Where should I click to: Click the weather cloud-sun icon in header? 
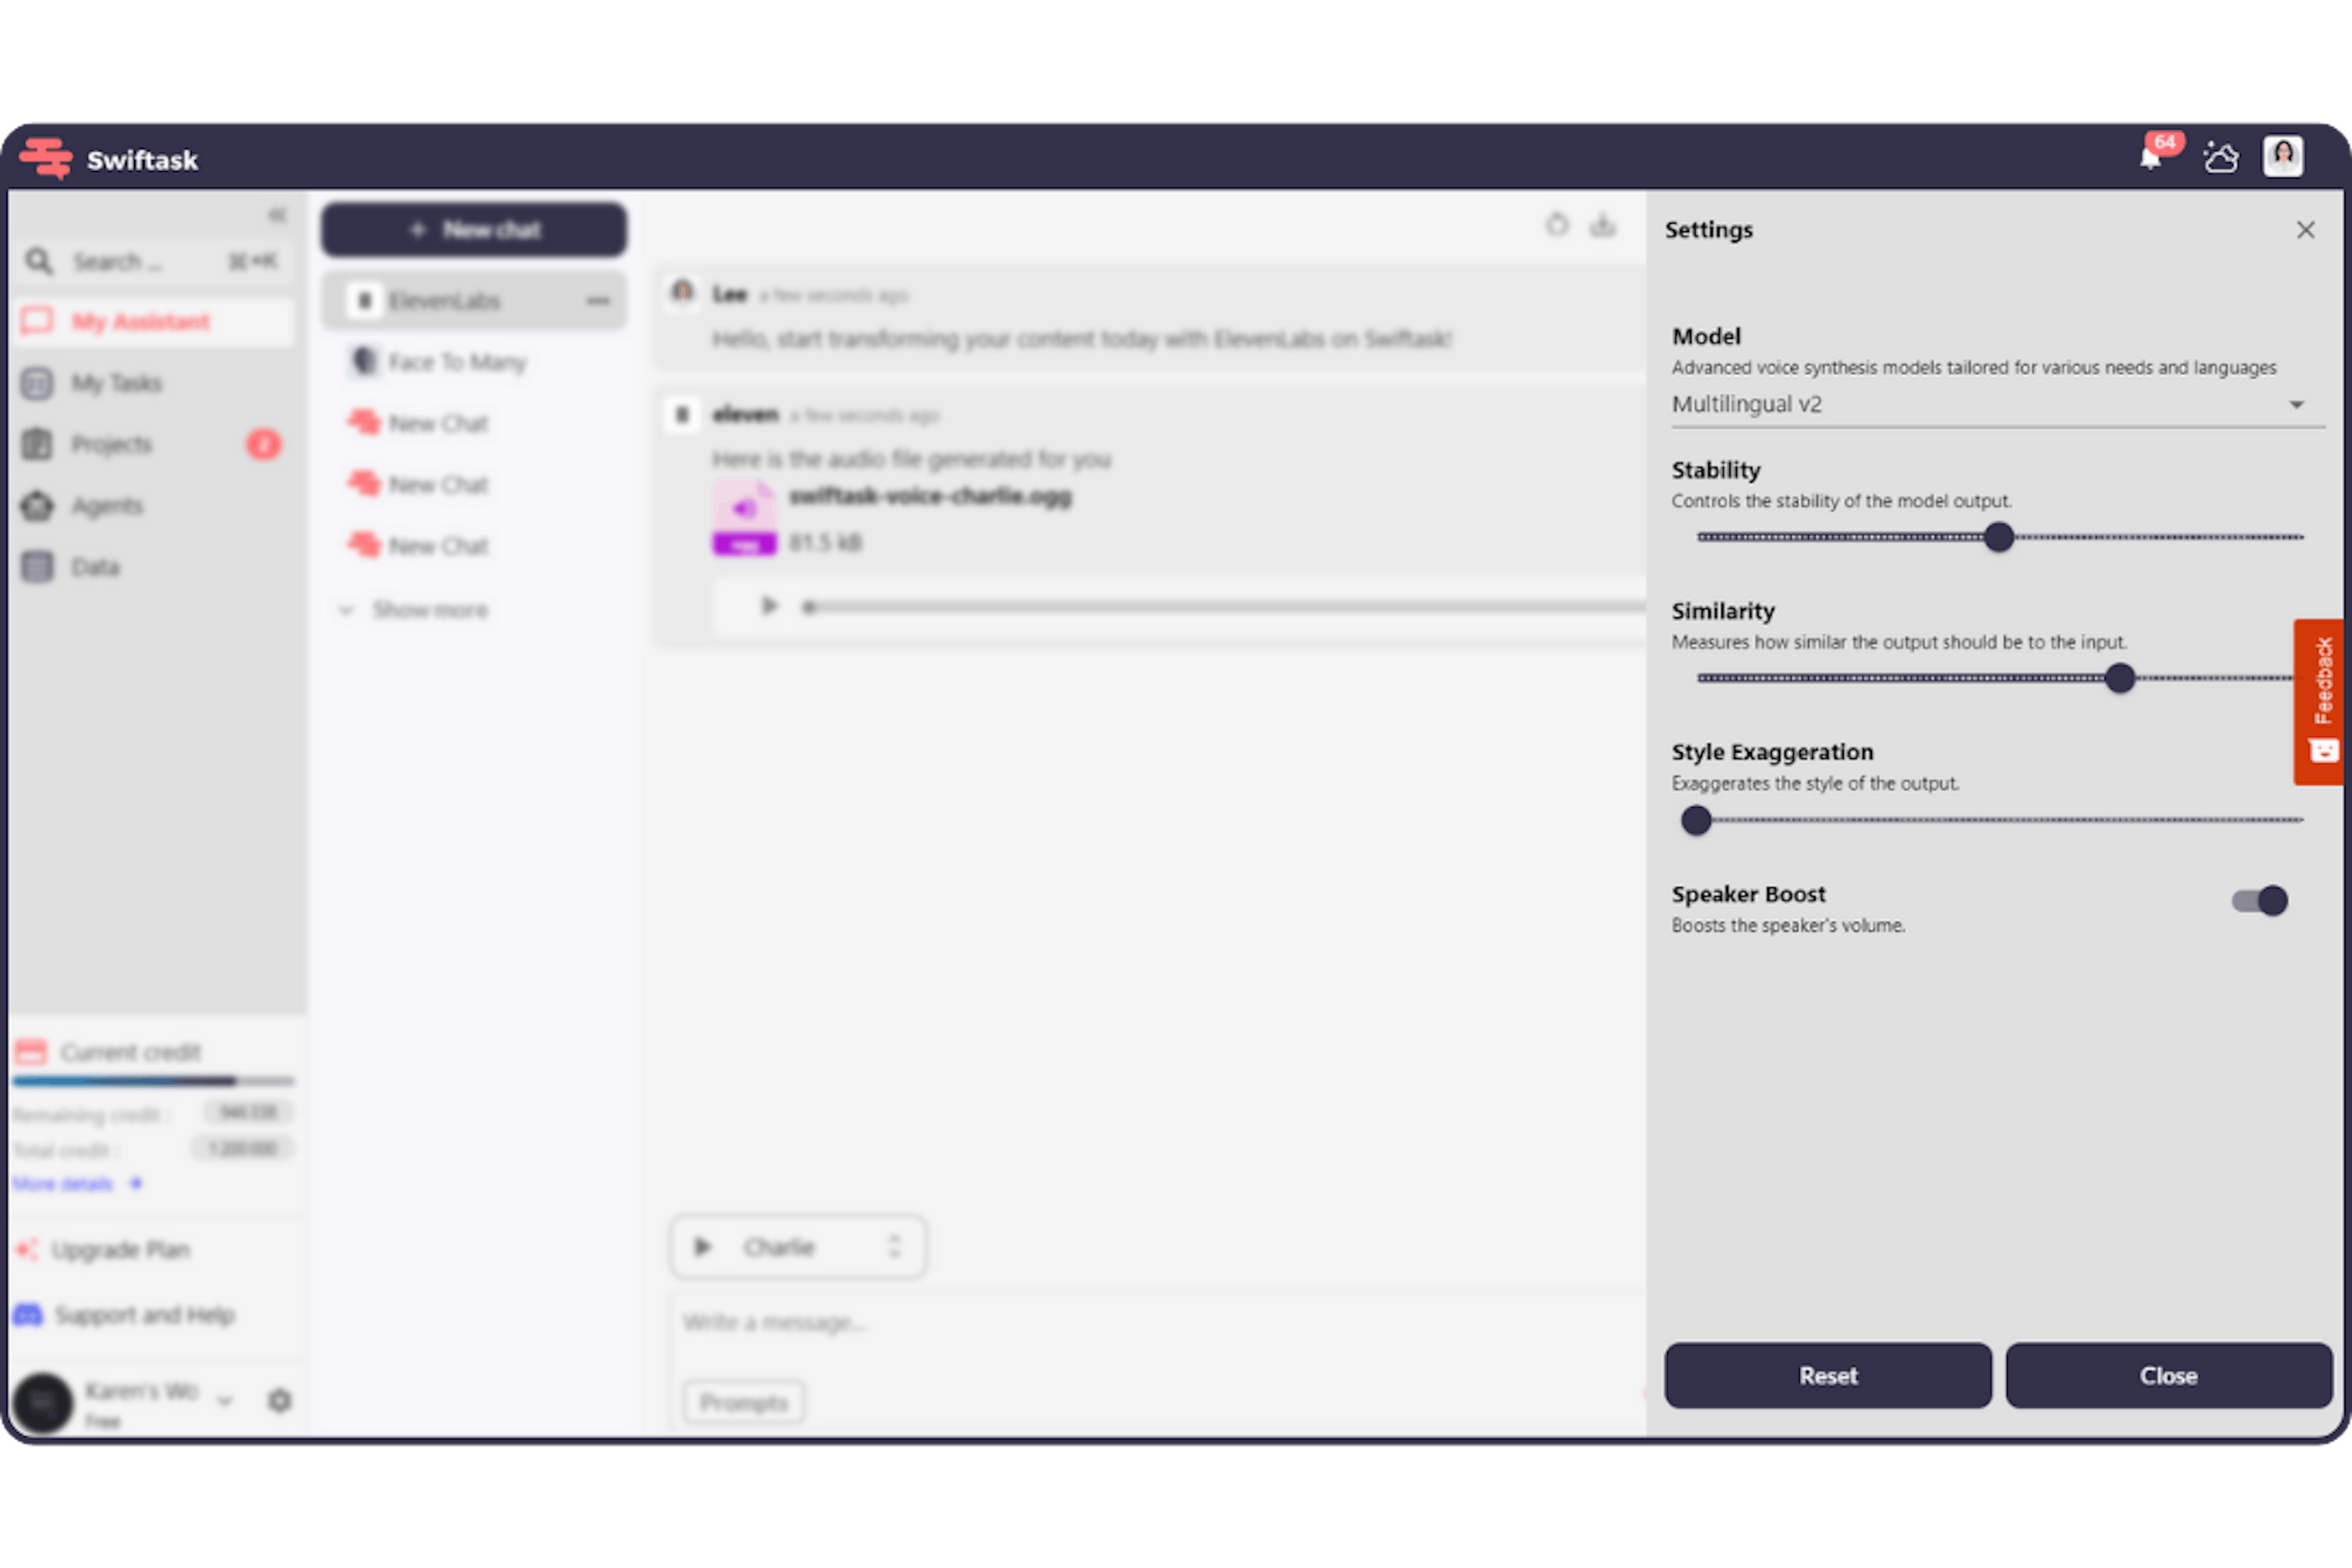(x=2221, y=157)
